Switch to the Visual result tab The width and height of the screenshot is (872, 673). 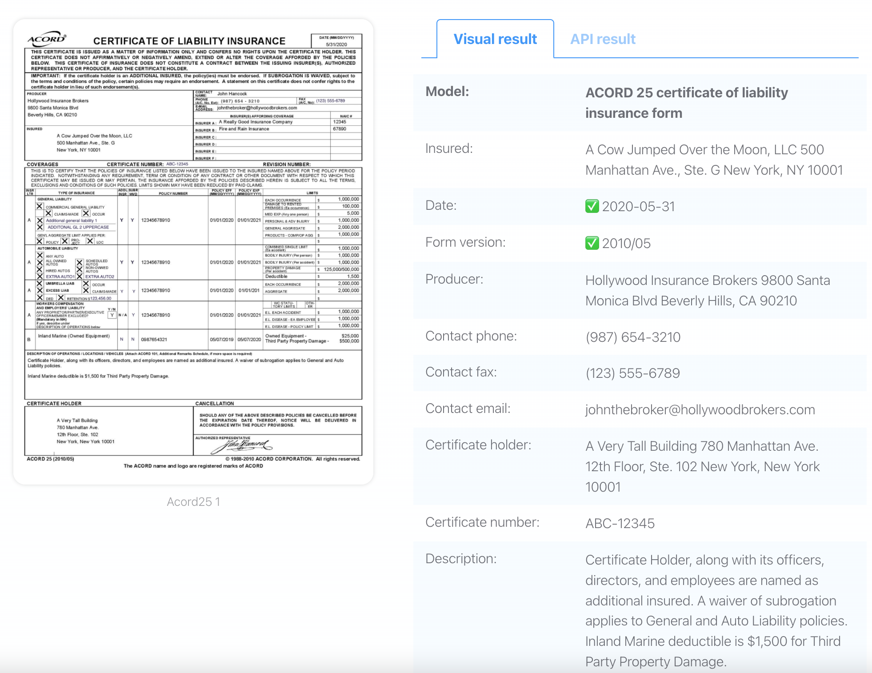495,39
